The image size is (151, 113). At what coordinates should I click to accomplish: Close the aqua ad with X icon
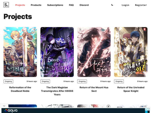148,109
